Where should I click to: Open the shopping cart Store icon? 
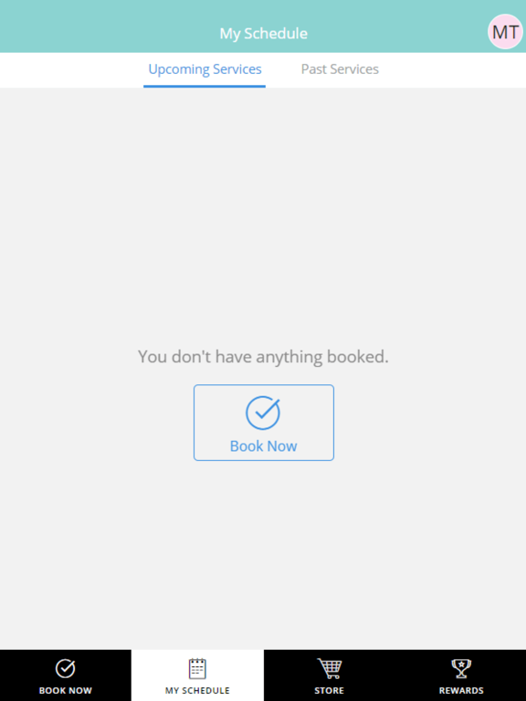[x=329, y=668]
